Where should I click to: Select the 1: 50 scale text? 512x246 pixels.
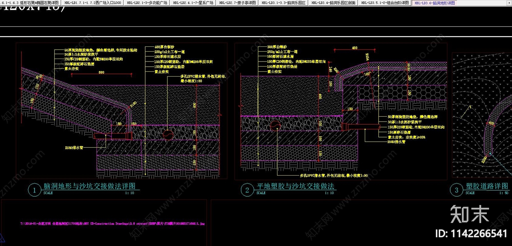pyautogui.click(x=504, y=193)
